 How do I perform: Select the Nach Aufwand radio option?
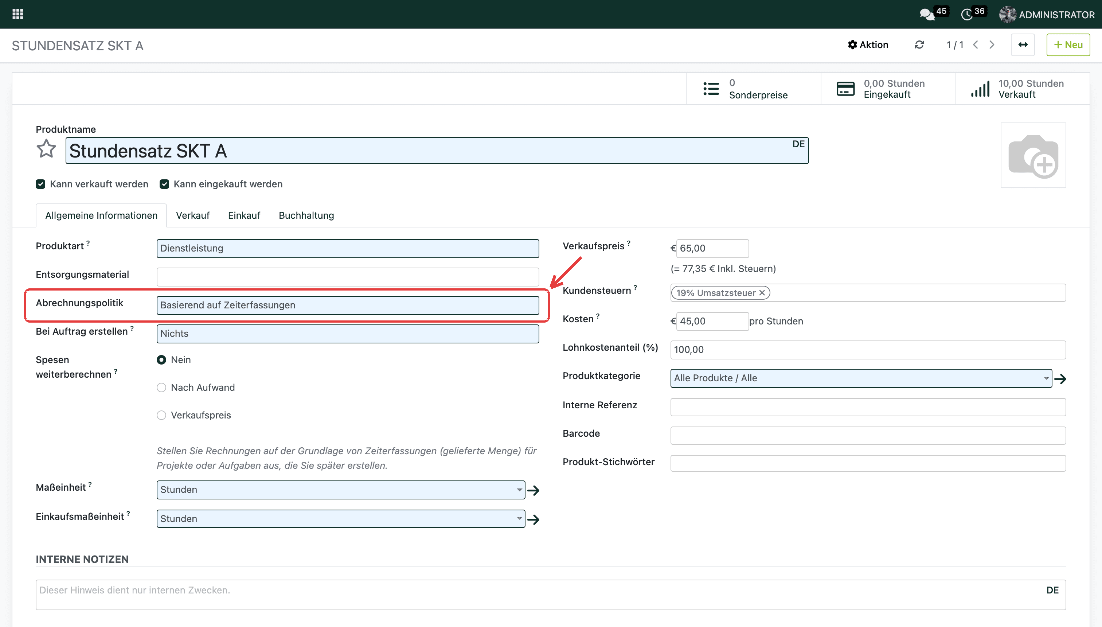161,388
